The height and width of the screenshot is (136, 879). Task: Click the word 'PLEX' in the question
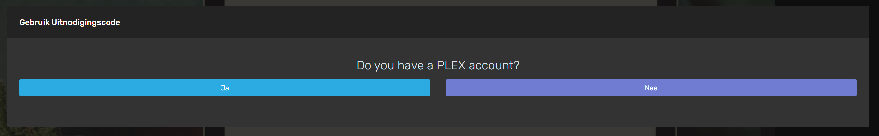click(x=451, y=65)
